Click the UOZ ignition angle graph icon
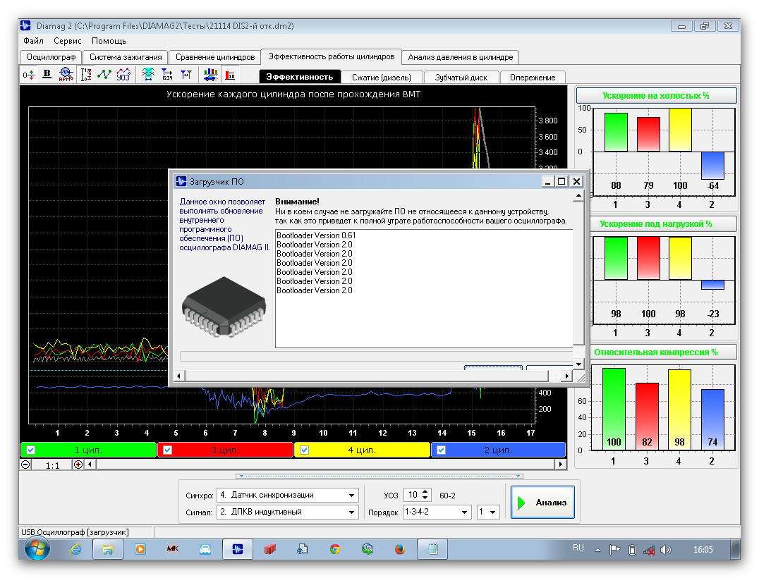Viewport: 759px width, 578px height. 123,75
